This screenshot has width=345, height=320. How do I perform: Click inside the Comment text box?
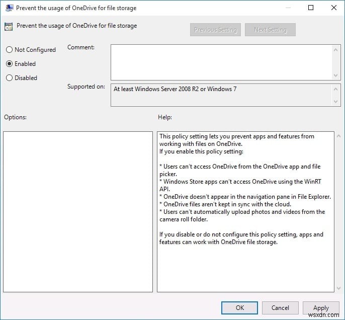221,62
